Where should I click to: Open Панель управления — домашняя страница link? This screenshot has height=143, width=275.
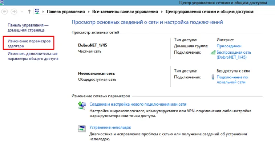click(x=28, y=28)
